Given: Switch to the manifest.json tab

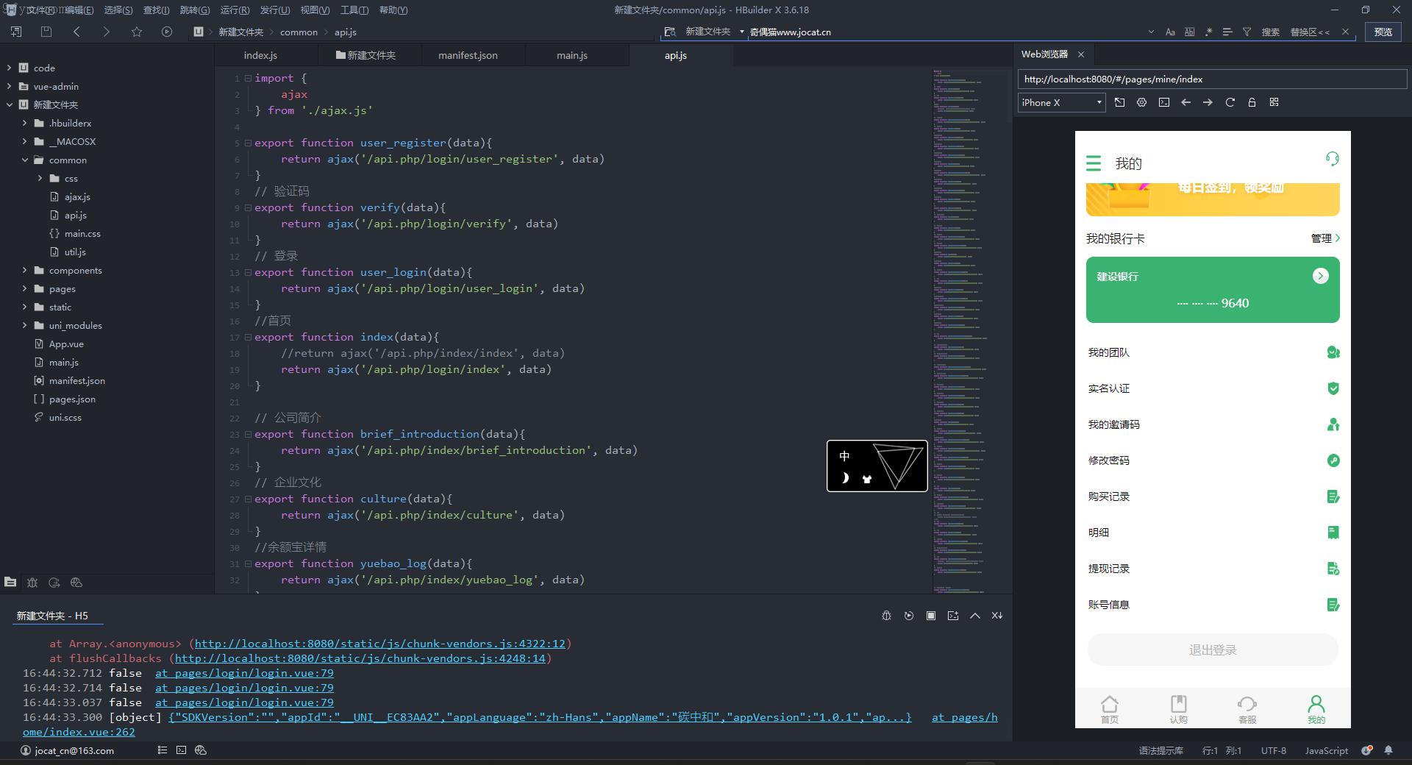Looking at the screenshot, I should click(x=468, y=55).
